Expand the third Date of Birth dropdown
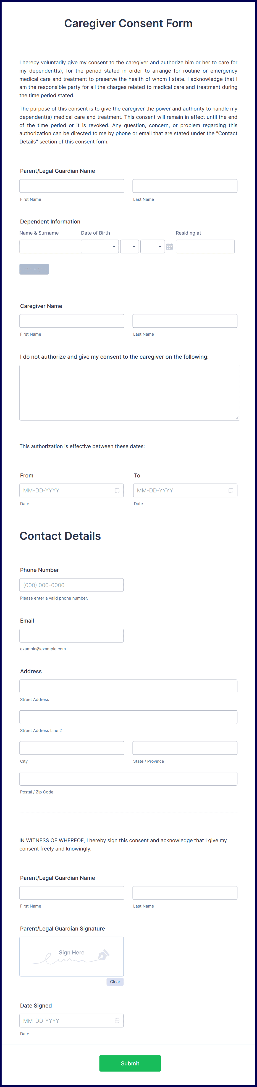Viewport: 257px width, 1087px height. pos(153,246)
